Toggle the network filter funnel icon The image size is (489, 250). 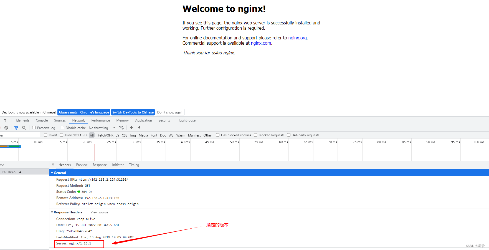point(16,128)
